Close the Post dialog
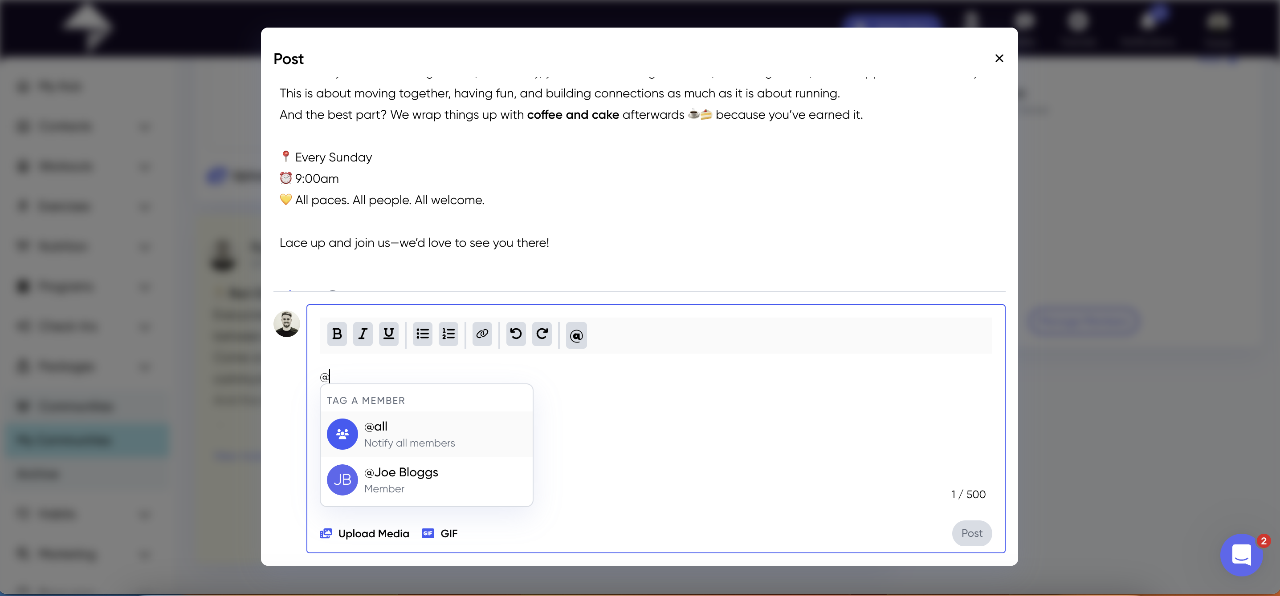The image size is (1280, 596). pyautogui.click(x=999, y=59)
